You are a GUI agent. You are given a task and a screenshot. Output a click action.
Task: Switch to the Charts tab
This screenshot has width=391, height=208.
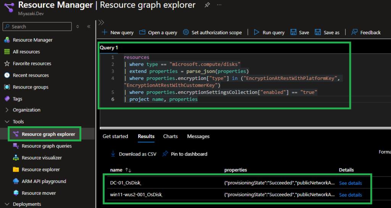pyautogui.click(x=170, y=136)
